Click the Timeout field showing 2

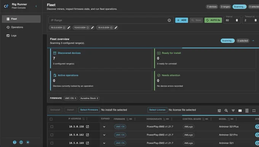pos(250,20)
